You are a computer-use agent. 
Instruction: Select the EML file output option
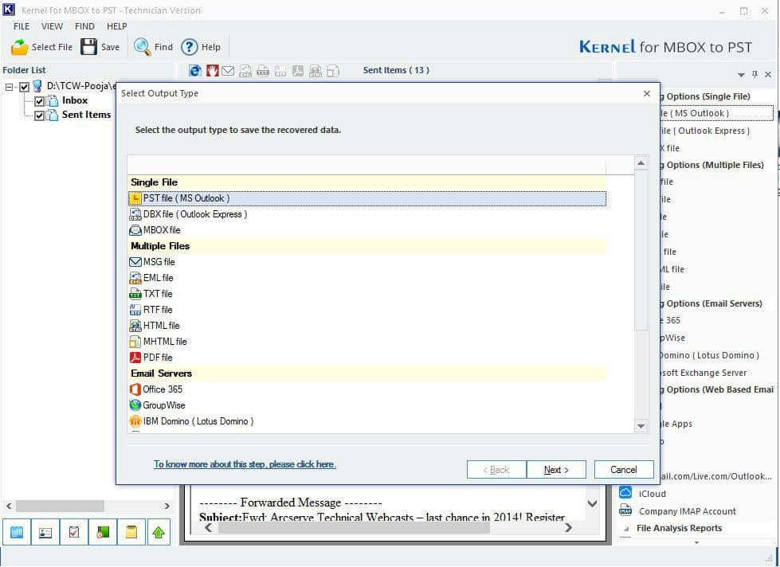coord(367,278)
